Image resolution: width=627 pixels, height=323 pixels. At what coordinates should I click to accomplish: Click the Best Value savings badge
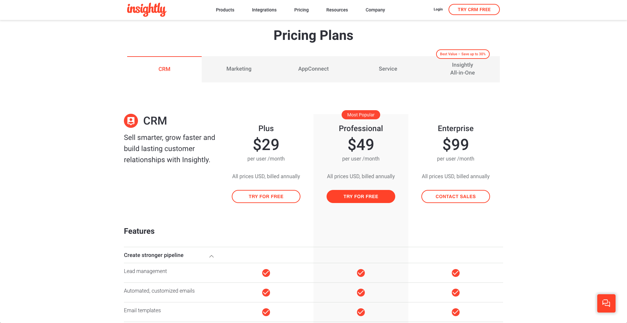coord(463,54)
